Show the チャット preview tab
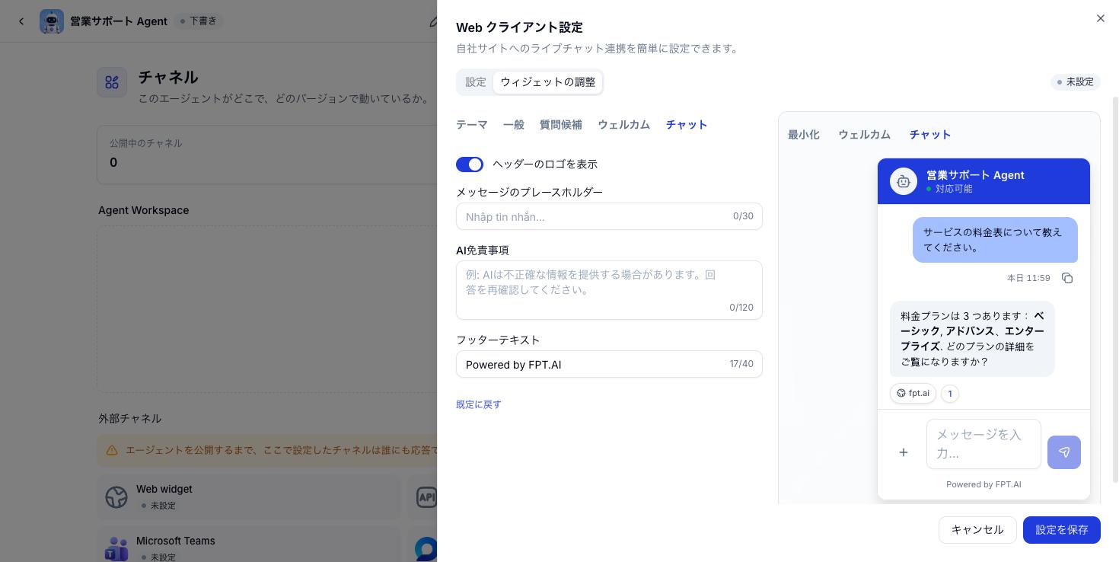 930,134
